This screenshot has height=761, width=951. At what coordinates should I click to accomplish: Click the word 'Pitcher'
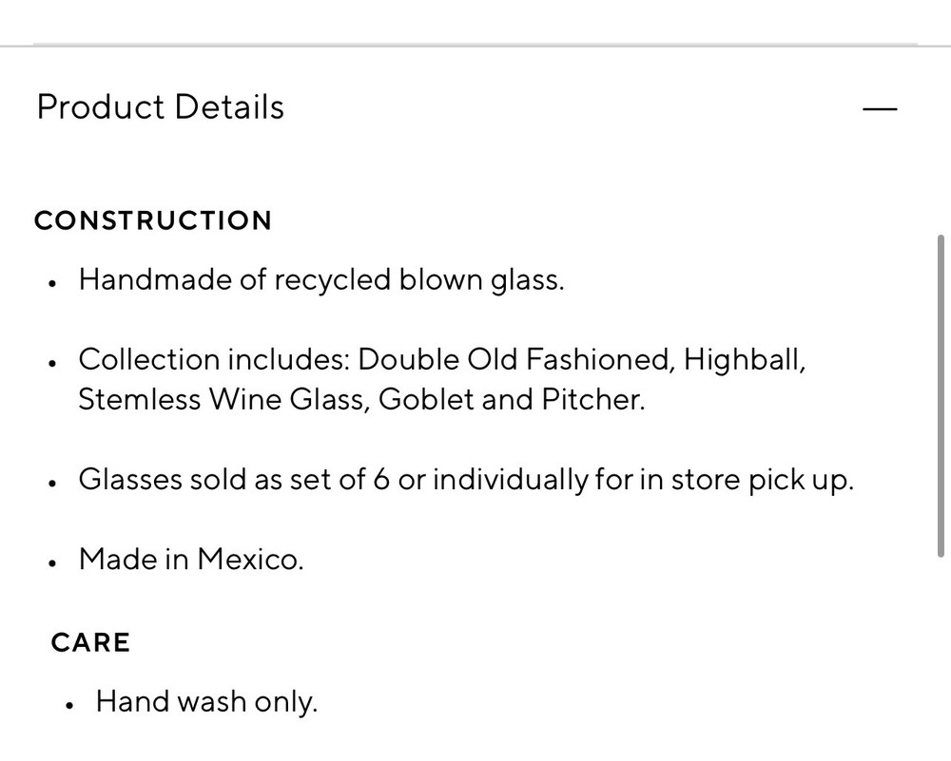coord(592,399)
